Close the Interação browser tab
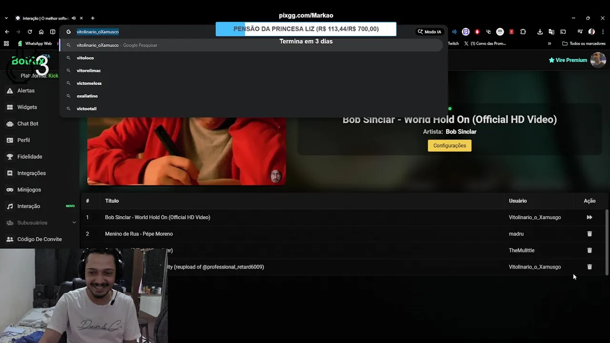The height and width of the screenshot is (343, 610). (81, 18)
